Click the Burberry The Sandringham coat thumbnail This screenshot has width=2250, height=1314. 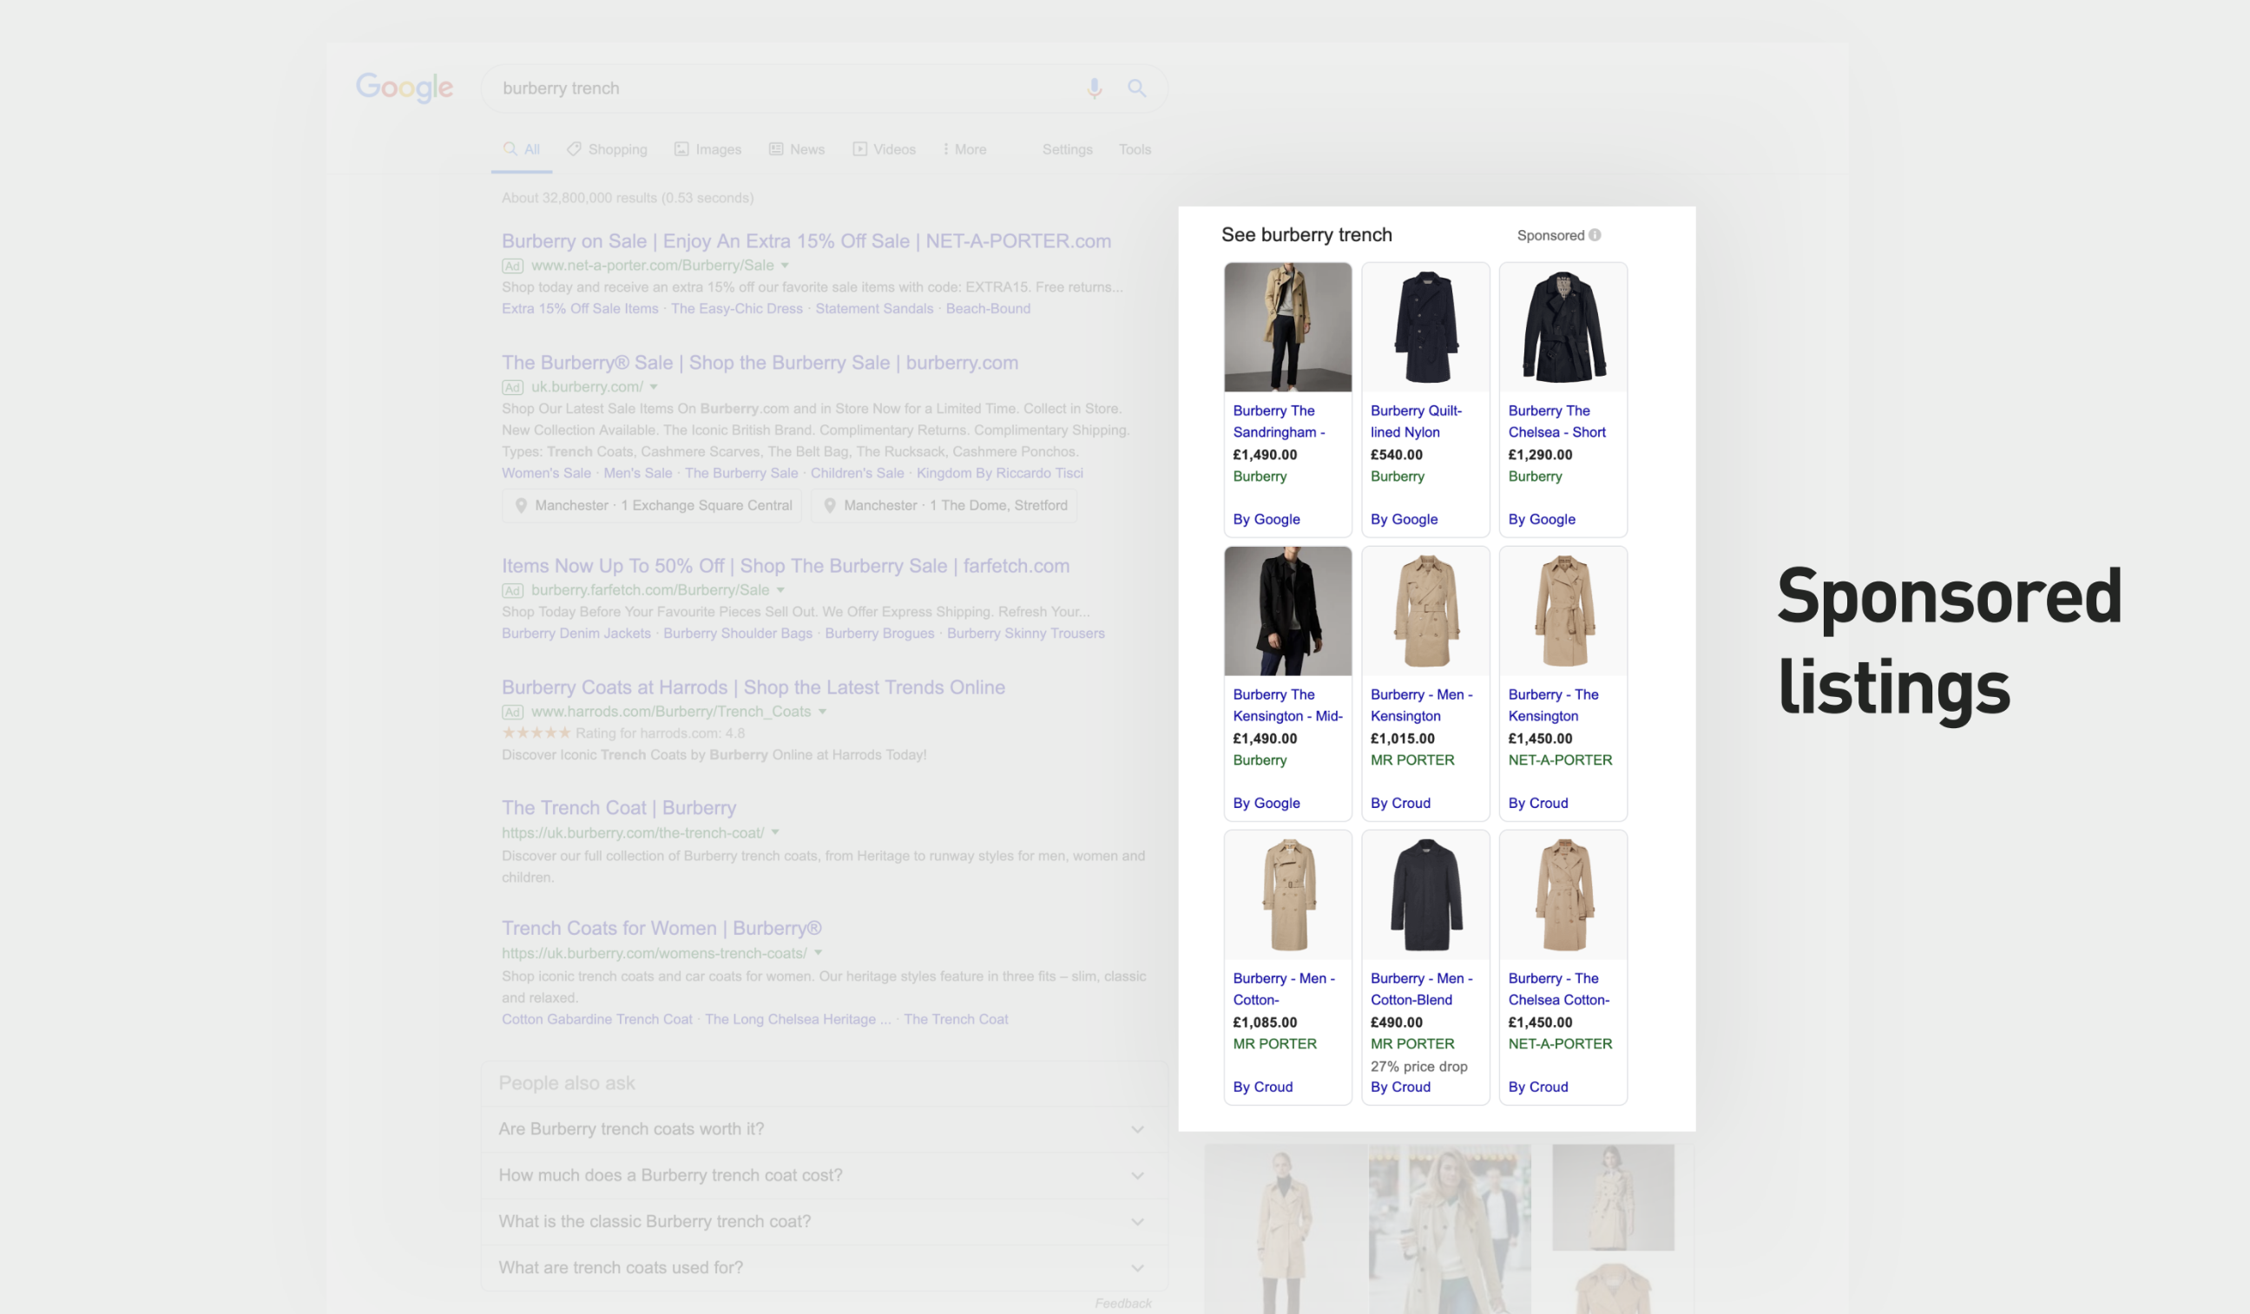[1287, 326]
